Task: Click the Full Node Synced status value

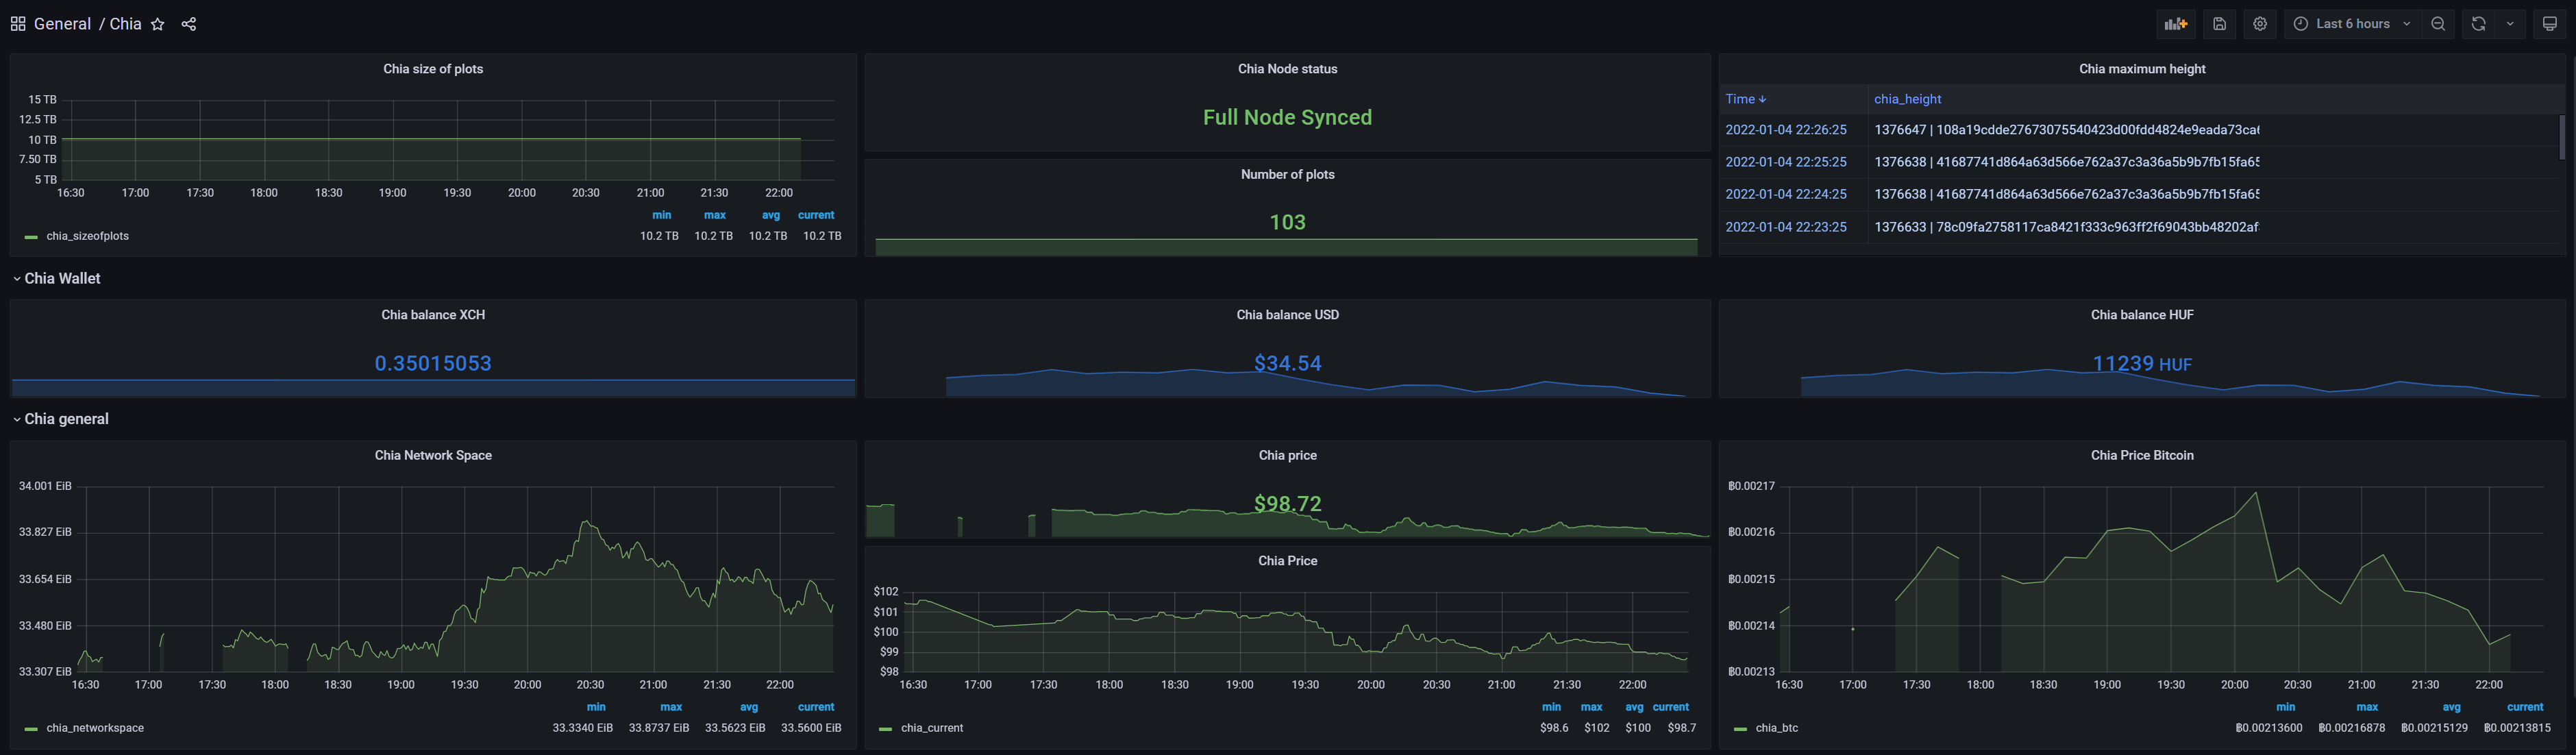Action: click(1287, 117)
